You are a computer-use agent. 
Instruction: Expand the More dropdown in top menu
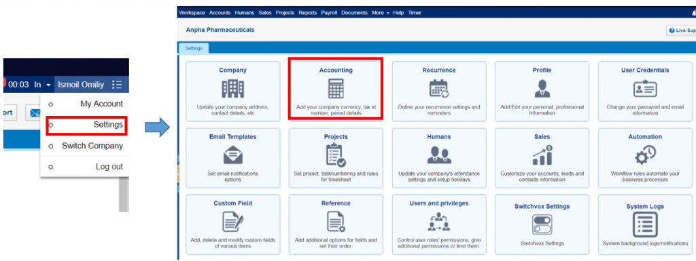(x=381, y=13)
